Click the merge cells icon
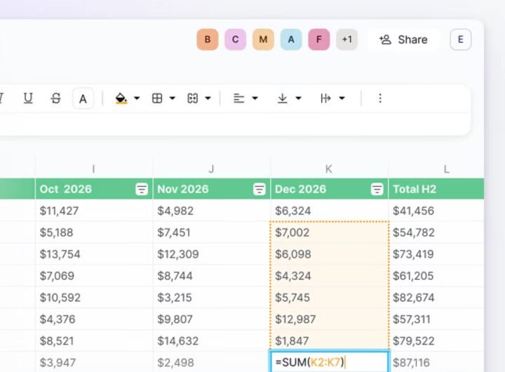505x372 pixels. pos(193,98)
